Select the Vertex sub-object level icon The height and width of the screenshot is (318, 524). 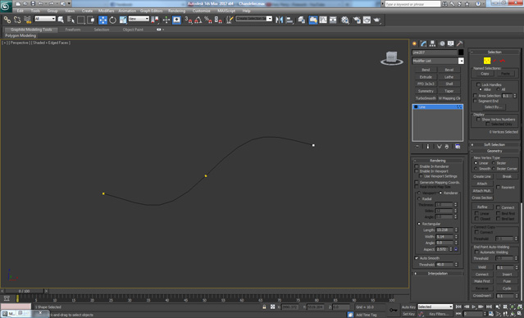[x=487, y=61]
